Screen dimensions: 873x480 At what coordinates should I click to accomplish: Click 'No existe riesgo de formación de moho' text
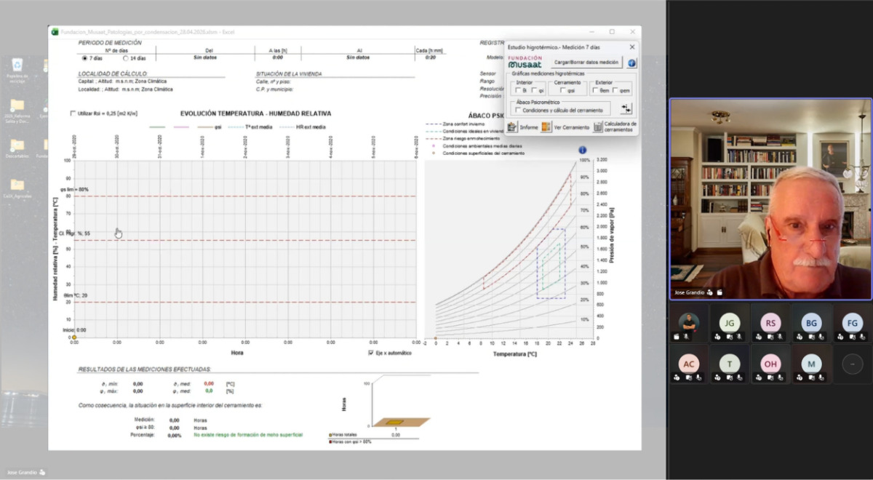pos(248,434)
